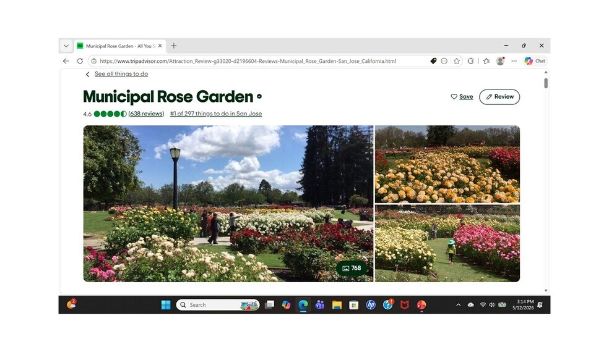Open the 768 photos gallery button

tap(352, 268)
